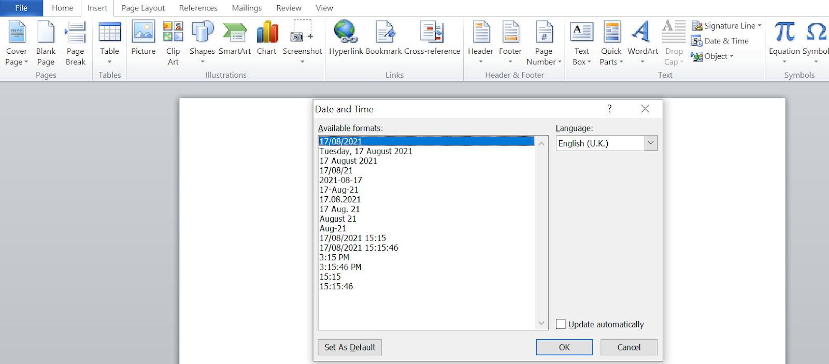Choose the 17/08/21 format
The height and width of the screenshot is (364, 829).
426,170
